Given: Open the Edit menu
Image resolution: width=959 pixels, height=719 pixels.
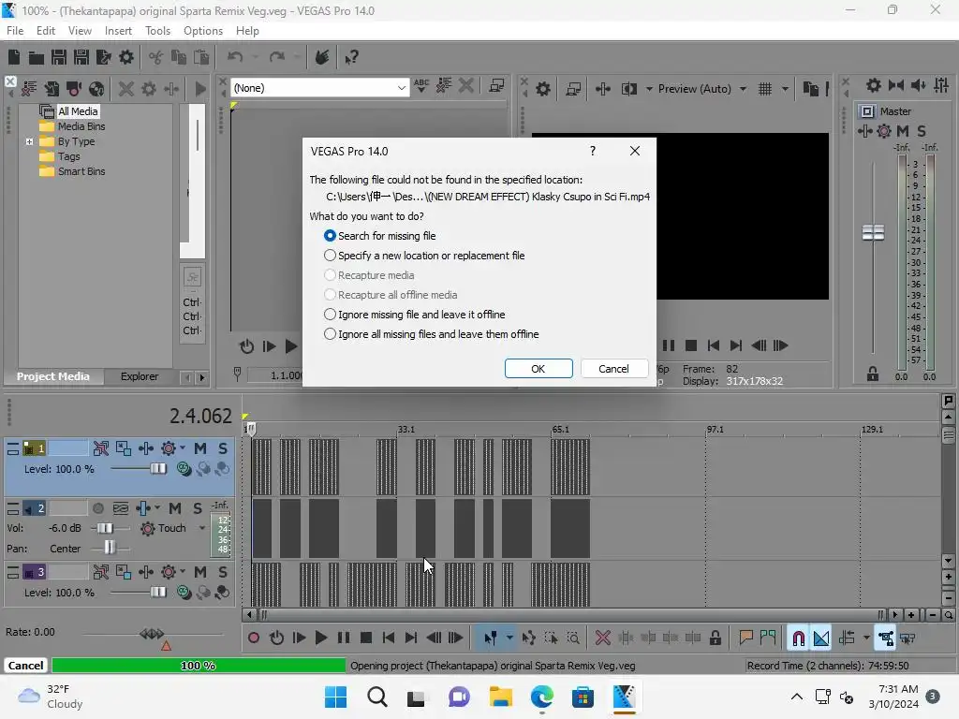Looking at the screenshot, I should click(45, 31).
